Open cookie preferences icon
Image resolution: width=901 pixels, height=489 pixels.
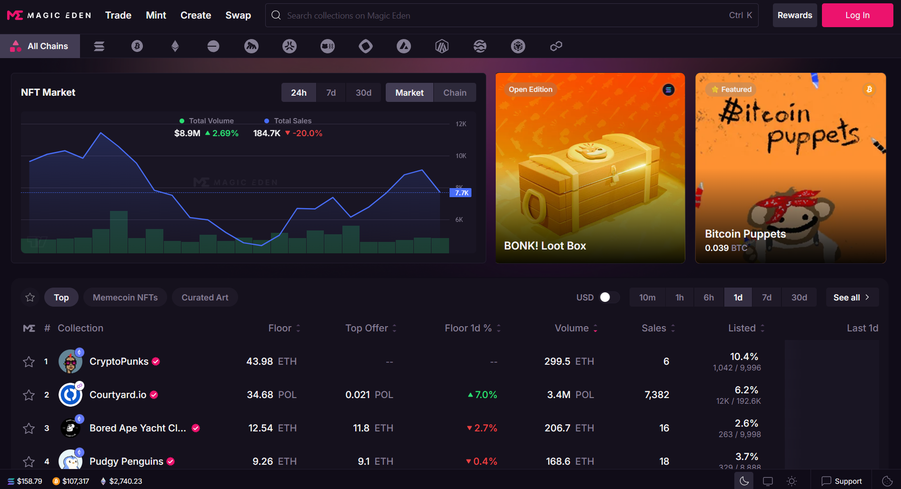pos(887,481)
